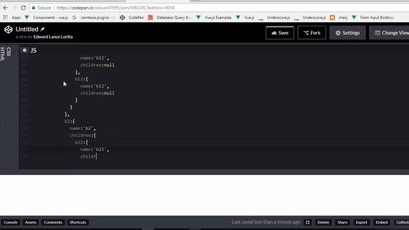
Task: Click the JS editor header label
Action: [34, 50]
